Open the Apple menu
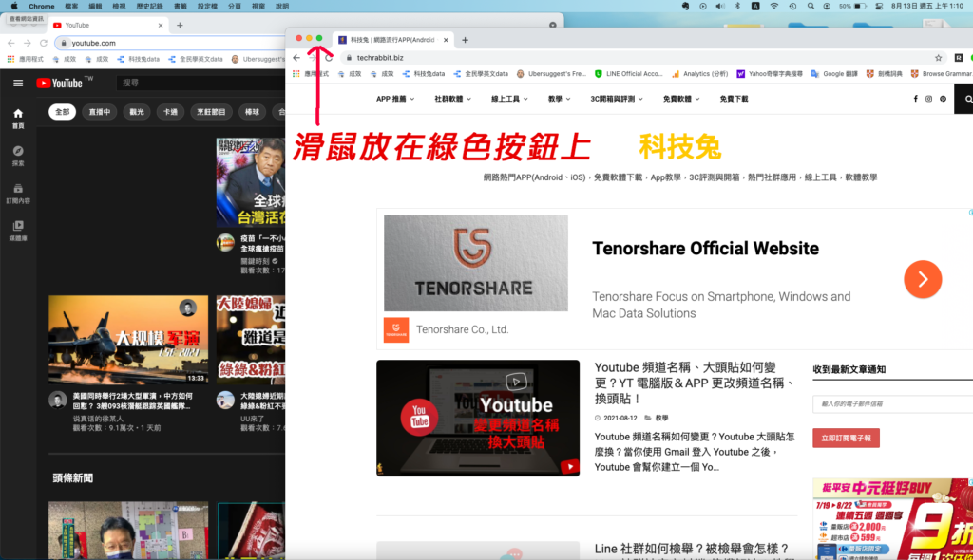The width and height of the screenshot is (973, 560). coord(13,7)
